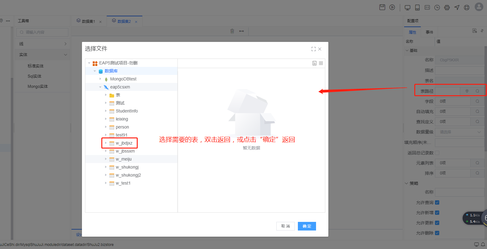Click the history clock icon

pyautogui.click(x=437, y=8)
